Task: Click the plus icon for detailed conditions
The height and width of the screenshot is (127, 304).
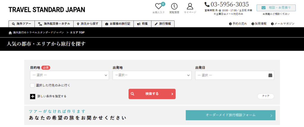Action: 33,96
